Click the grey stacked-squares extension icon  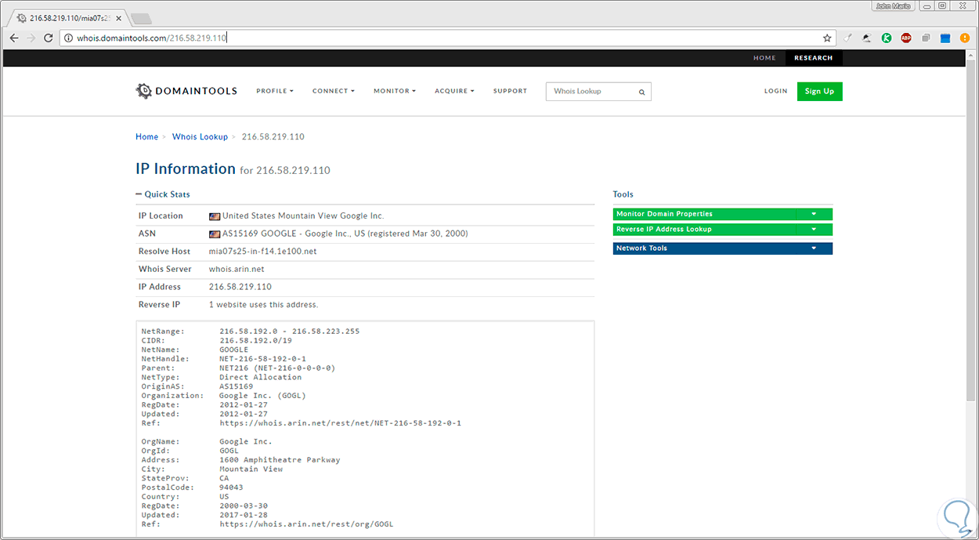pyautogui.click(x=926, y=38)
